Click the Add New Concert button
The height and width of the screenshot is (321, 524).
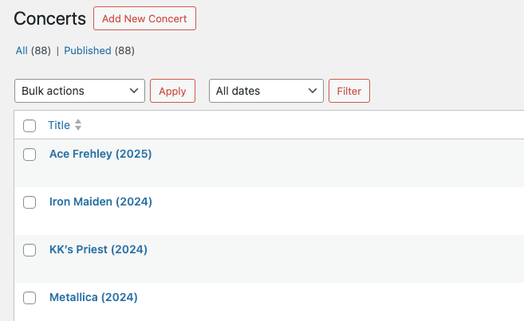[144, 18]
